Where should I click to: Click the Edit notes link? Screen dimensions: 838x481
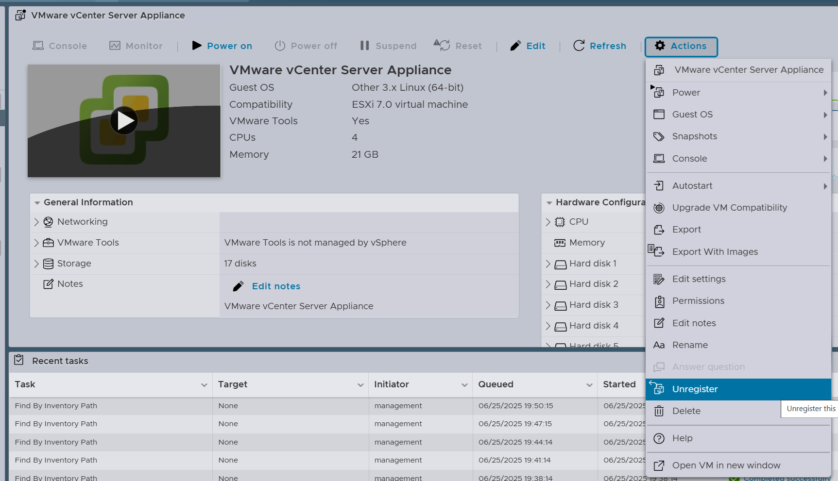(276, 286)
